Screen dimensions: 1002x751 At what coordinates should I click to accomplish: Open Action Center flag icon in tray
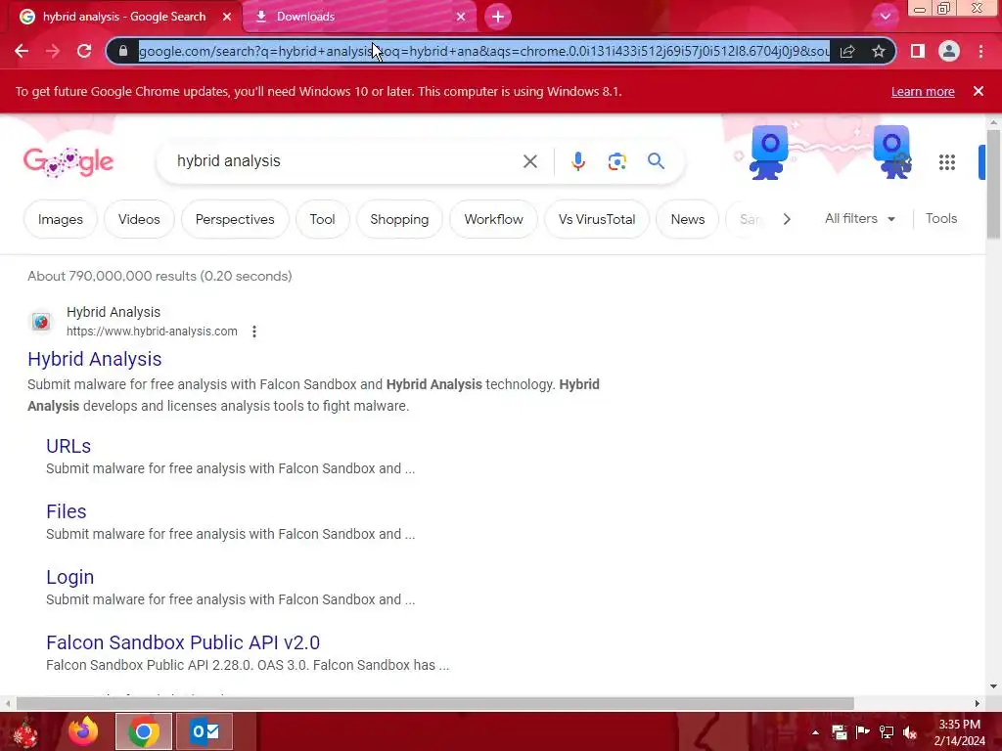pos(863,732)
